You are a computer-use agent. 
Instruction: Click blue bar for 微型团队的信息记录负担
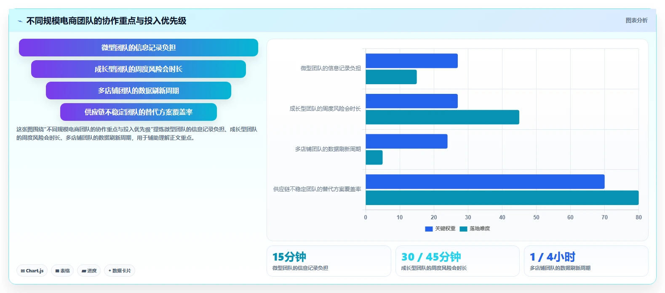(x=411, y=61)
